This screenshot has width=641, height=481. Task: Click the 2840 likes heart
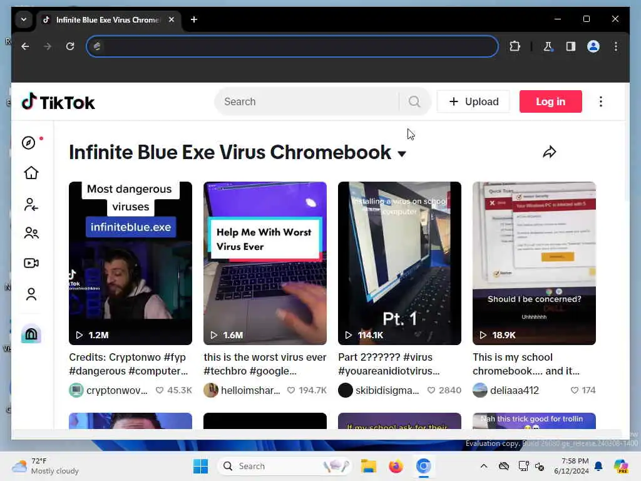tap(431, 390)
